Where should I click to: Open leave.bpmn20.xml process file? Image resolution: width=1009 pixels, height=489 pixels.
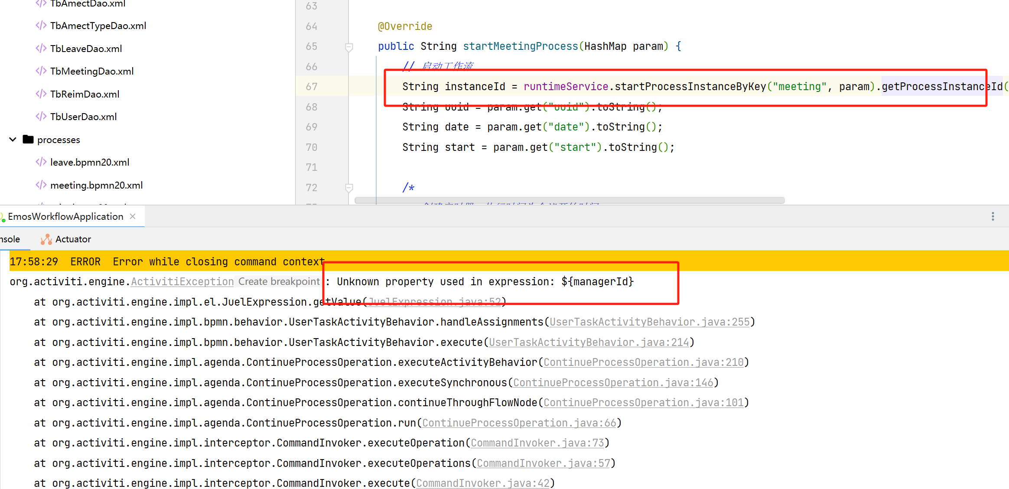click(x=90, y=162)
